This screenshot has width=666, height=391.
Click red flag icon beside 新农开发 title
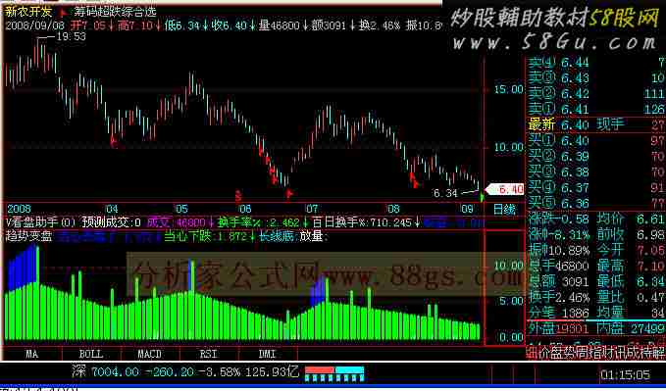[x=64, y=13]
